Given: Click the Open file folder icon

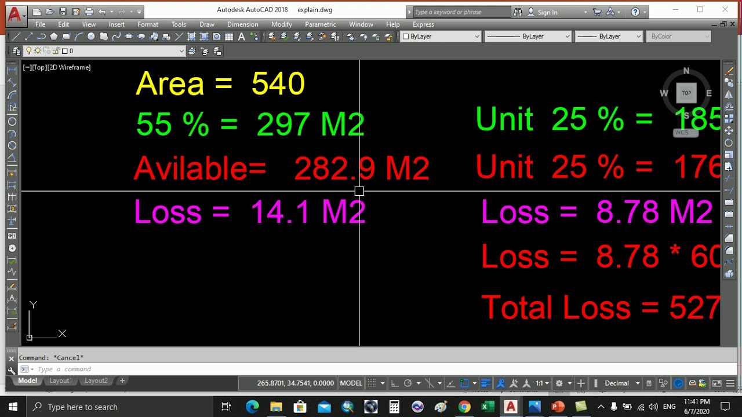Looking at the screenshot, I should (x=50, y=12).
